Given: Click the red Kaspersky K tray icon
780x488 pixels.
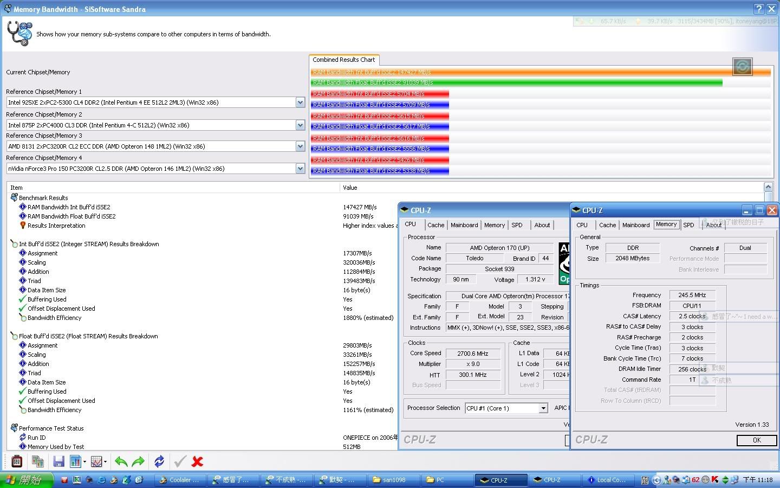Looking at the screenshot, I should pyautogui.click(x=714, y=480).
